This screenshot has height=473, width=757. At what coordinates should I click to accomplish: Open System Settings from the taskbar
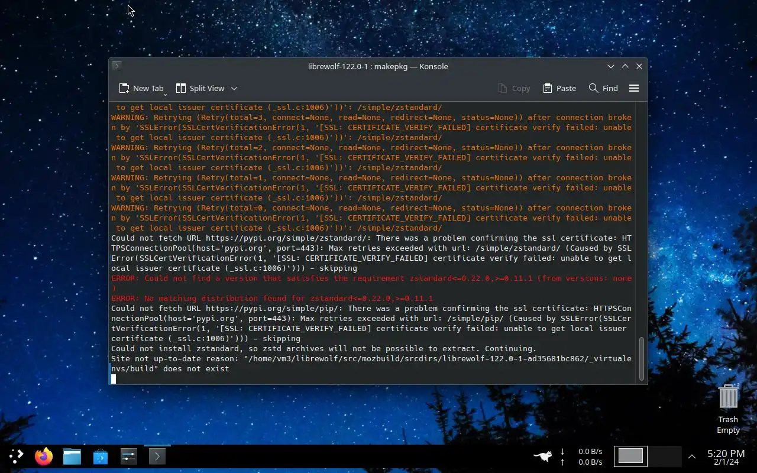coord(129,456)
